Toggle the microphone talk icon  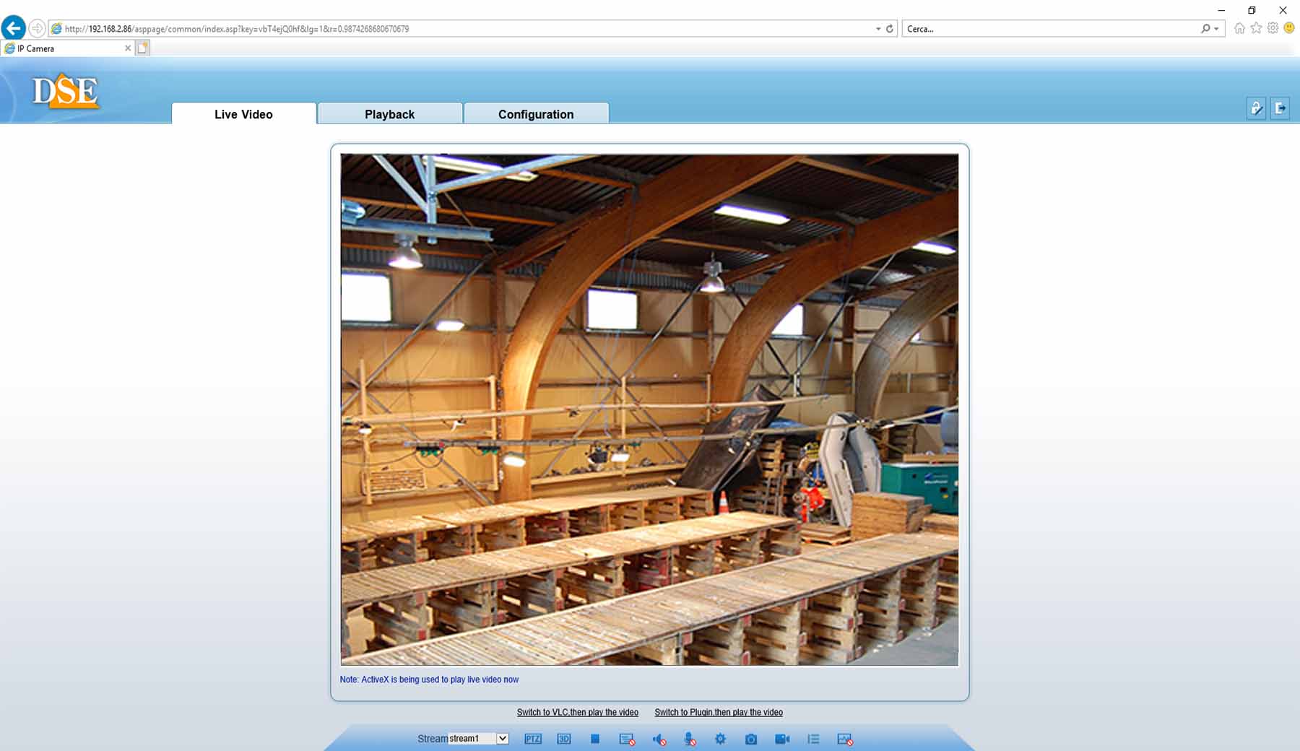690,739
